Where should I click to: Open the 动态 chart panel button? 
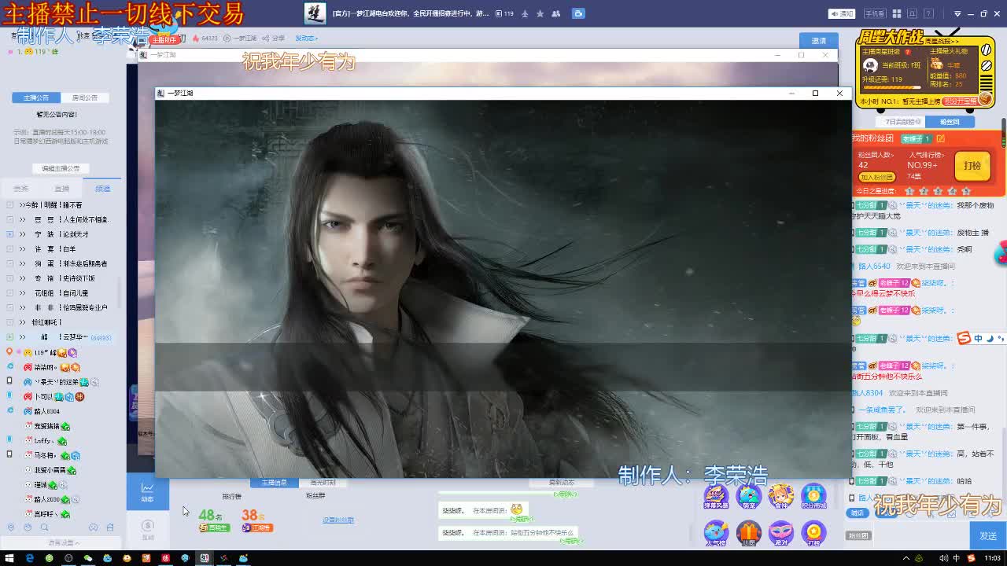[147, 492]
